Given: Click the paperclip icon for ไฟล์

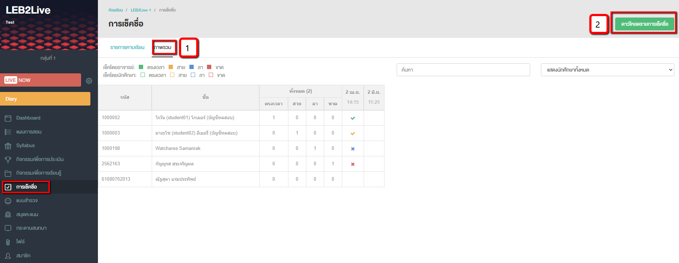Looking at the screenshot, I should [8, 242].
